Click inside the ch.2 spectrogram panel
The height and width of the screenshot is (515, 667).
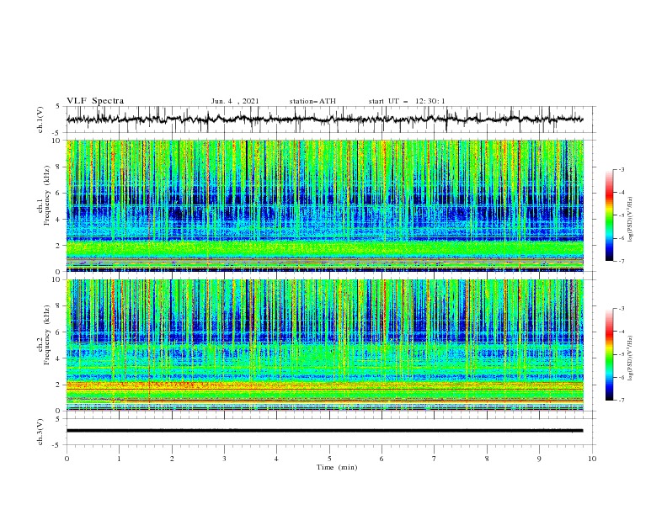[324, 345]
